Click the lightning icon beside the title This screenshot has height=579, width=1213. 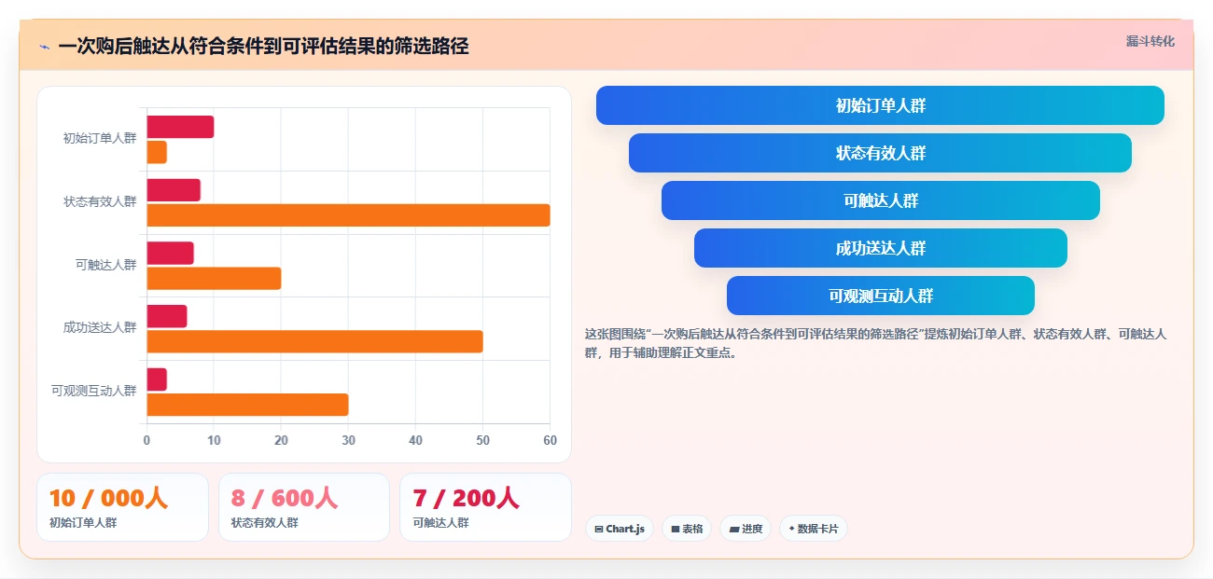(x=44, y=47)
